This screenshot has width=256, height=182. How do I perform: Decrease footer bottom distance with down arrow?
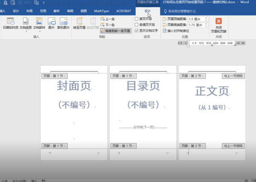coord(206,26)
